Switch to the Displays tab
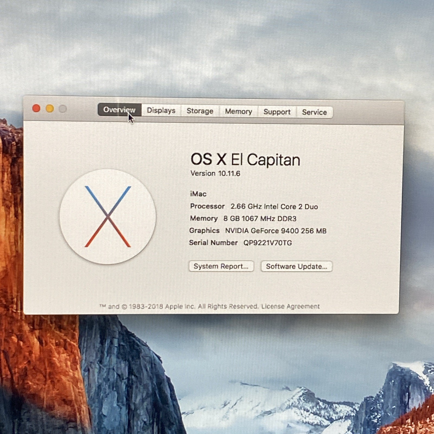This screenshot has width=434, height=434. [x=161, y=110]
